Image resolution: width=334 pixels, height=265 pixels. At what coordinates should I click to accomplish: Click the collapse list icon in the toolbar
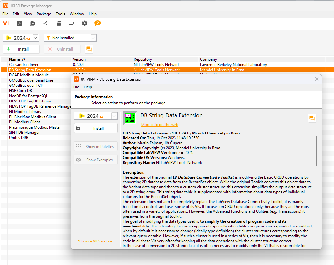72,23
